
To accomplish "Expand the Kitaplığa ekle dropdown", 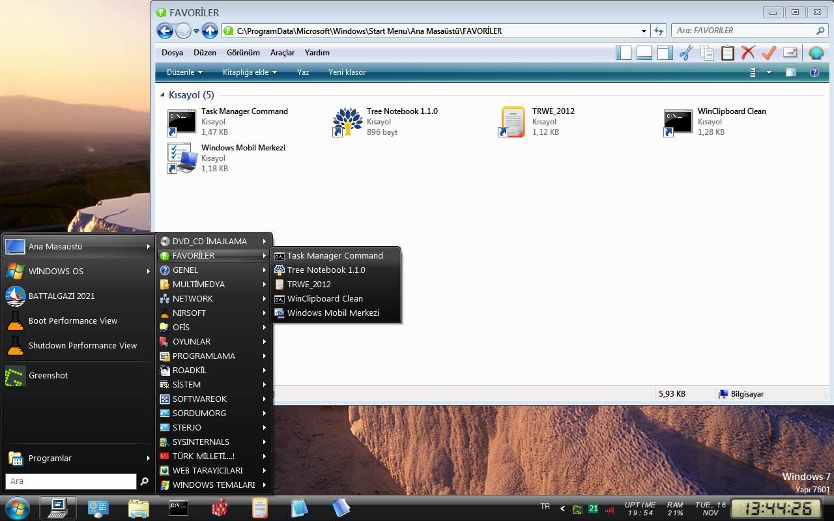I will (x=250, y=72).
